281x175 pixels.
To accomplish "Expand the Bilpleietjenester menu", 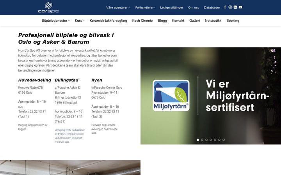I will 56,21.
